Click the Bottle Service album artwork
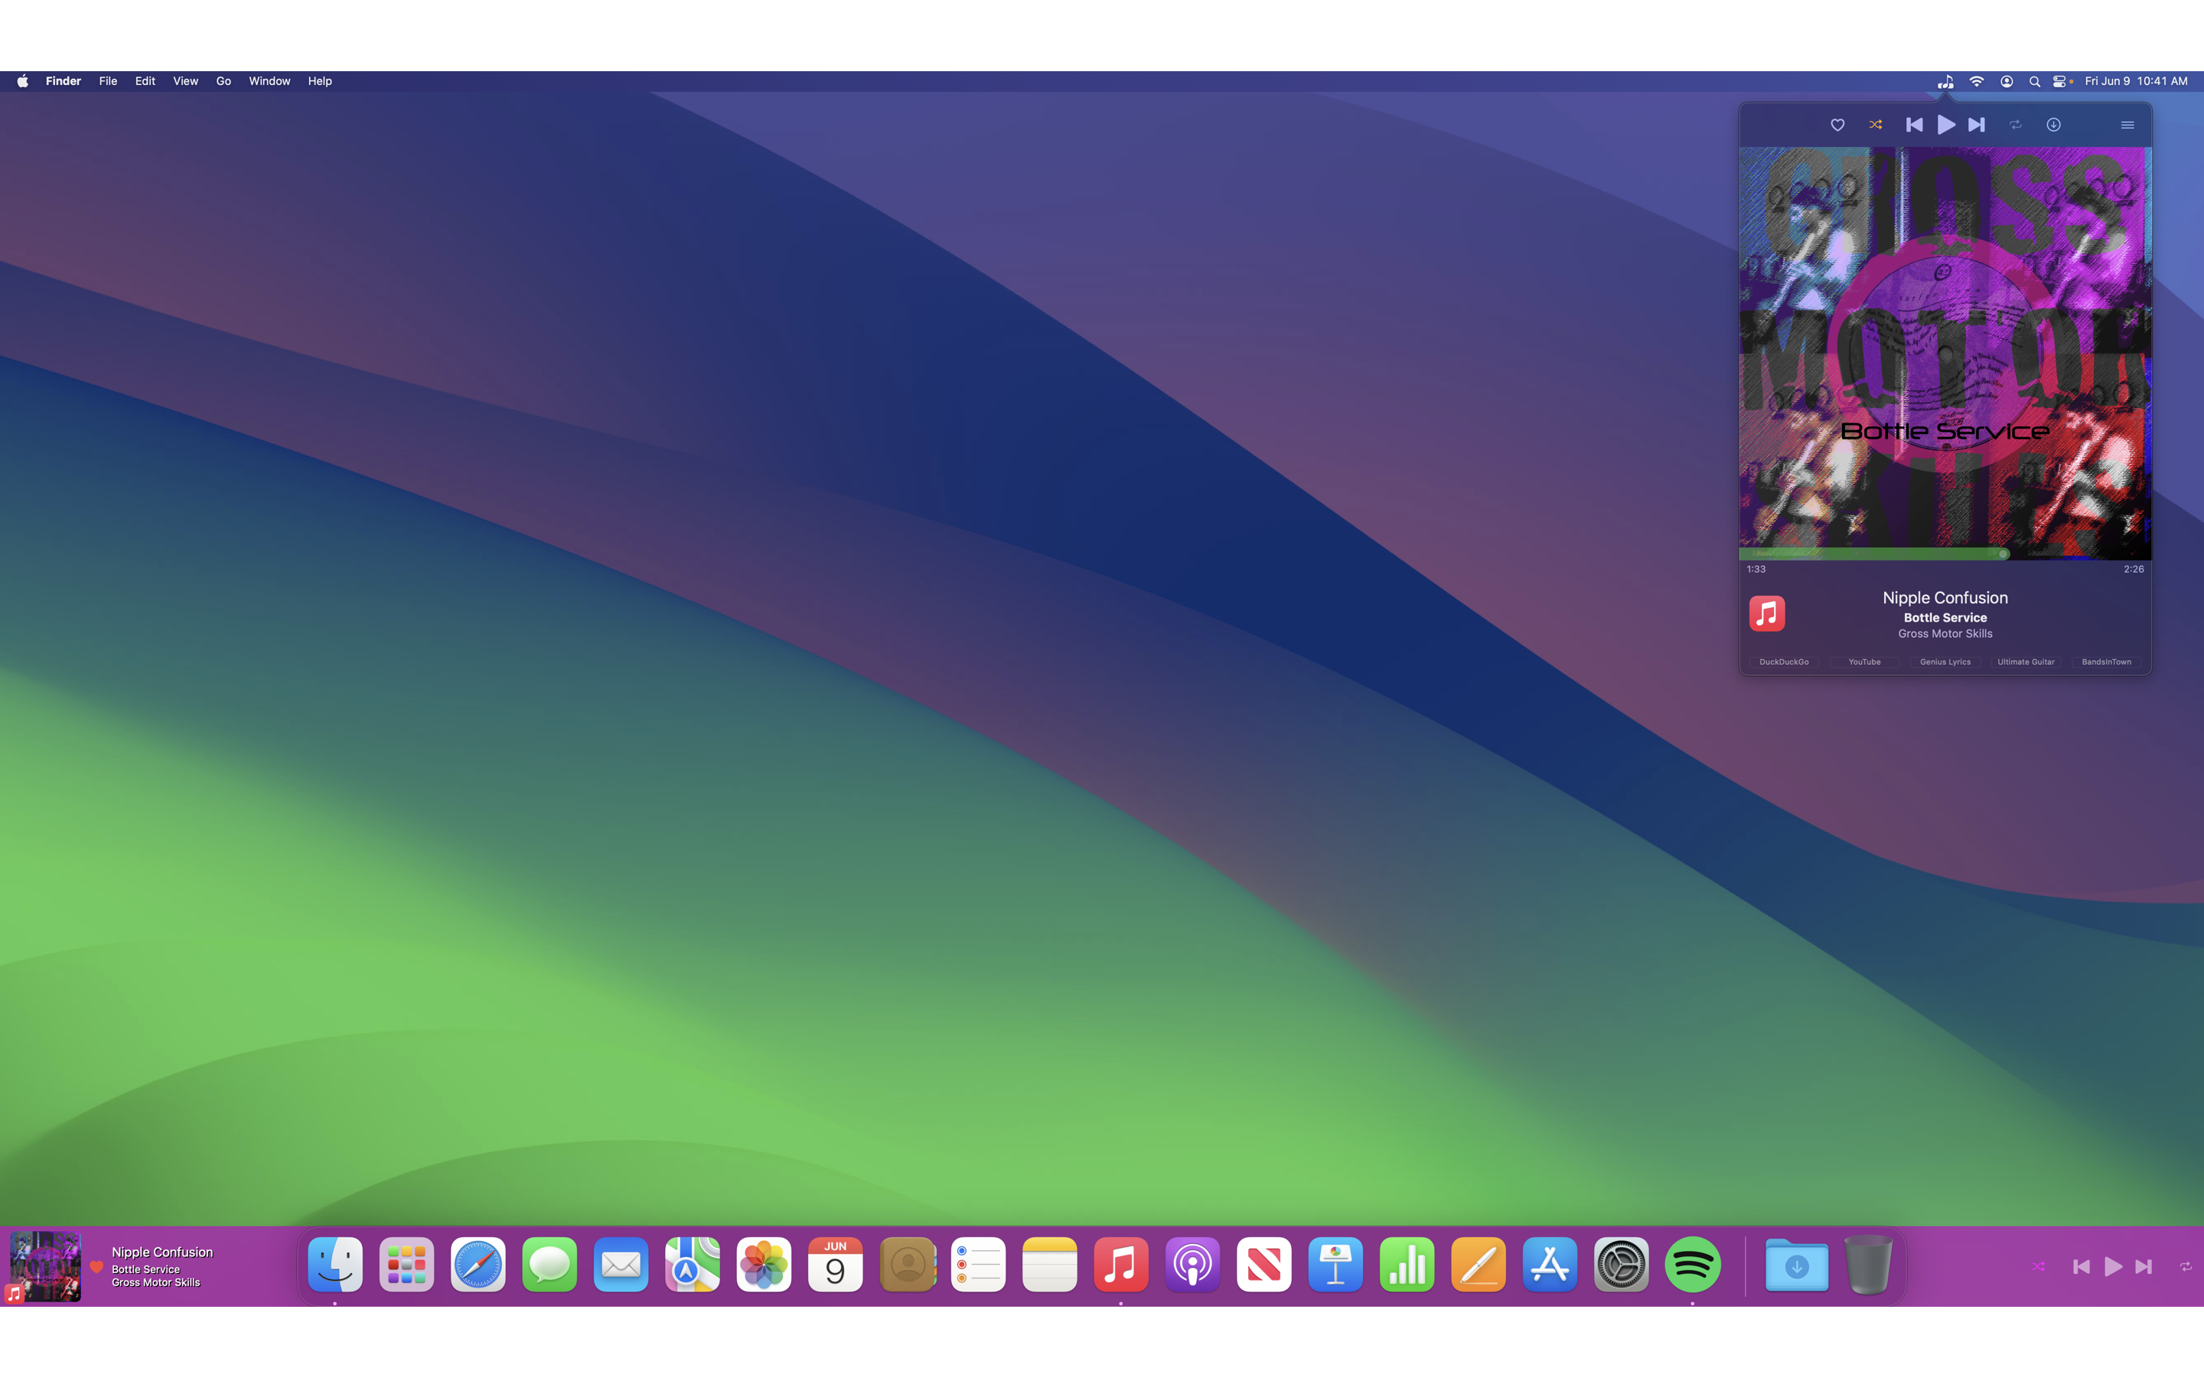The height and width of the screenshot is (1378, 2204). [1945, 349]
